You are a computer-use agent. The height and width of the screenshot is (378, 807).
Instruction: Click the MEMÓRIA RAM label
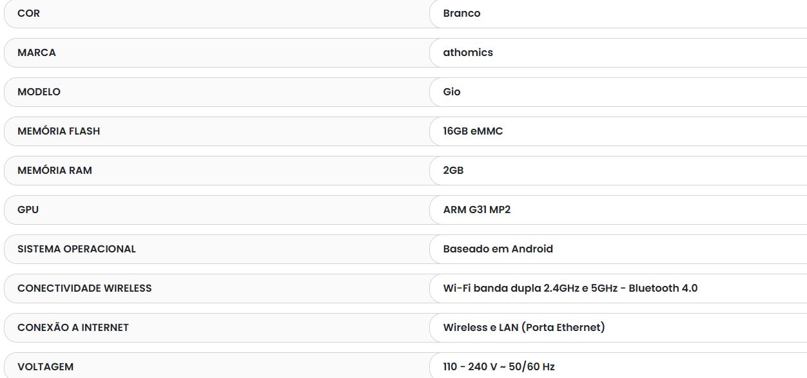click(x=55, y=171)
